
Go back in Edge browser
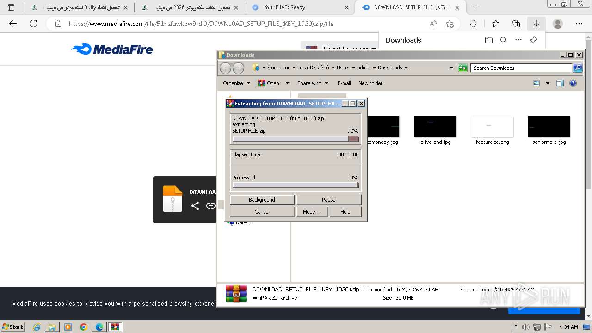[x=13, y=24]
